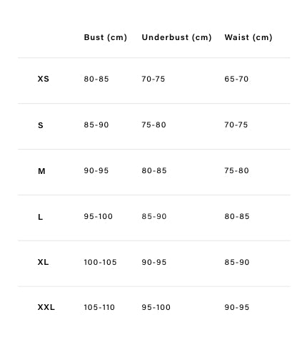This screenshot has width=307, height=345.
Task: Click the Bust (cm) column header
Action: (x=106, y=37)
